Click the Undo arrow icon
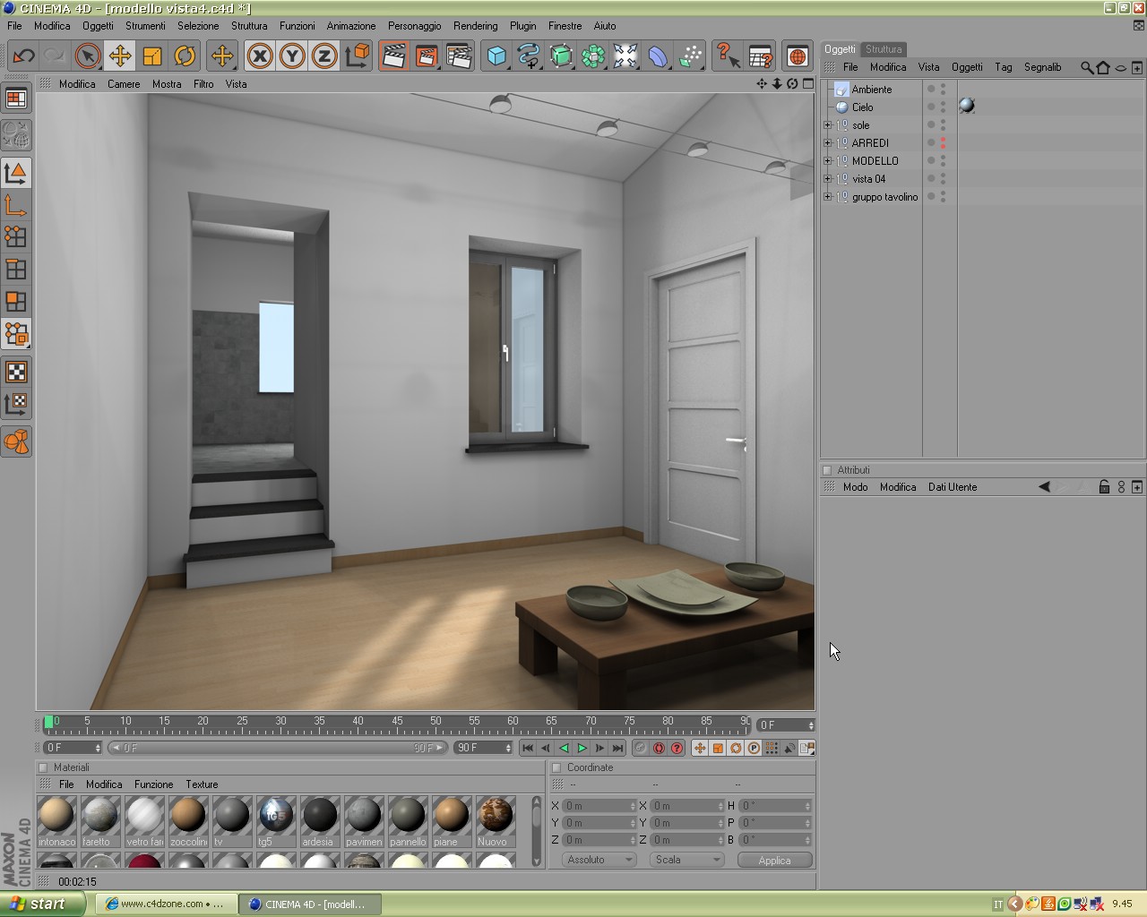This screenshot has height=917, width=1147. point(23,56)
